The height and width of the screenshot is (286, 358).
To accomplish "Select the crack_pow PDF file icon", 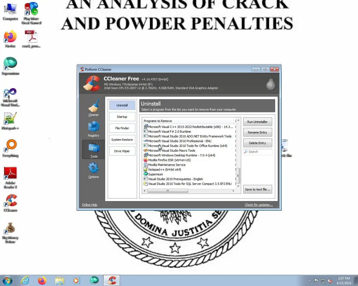I will coord(31,39).
